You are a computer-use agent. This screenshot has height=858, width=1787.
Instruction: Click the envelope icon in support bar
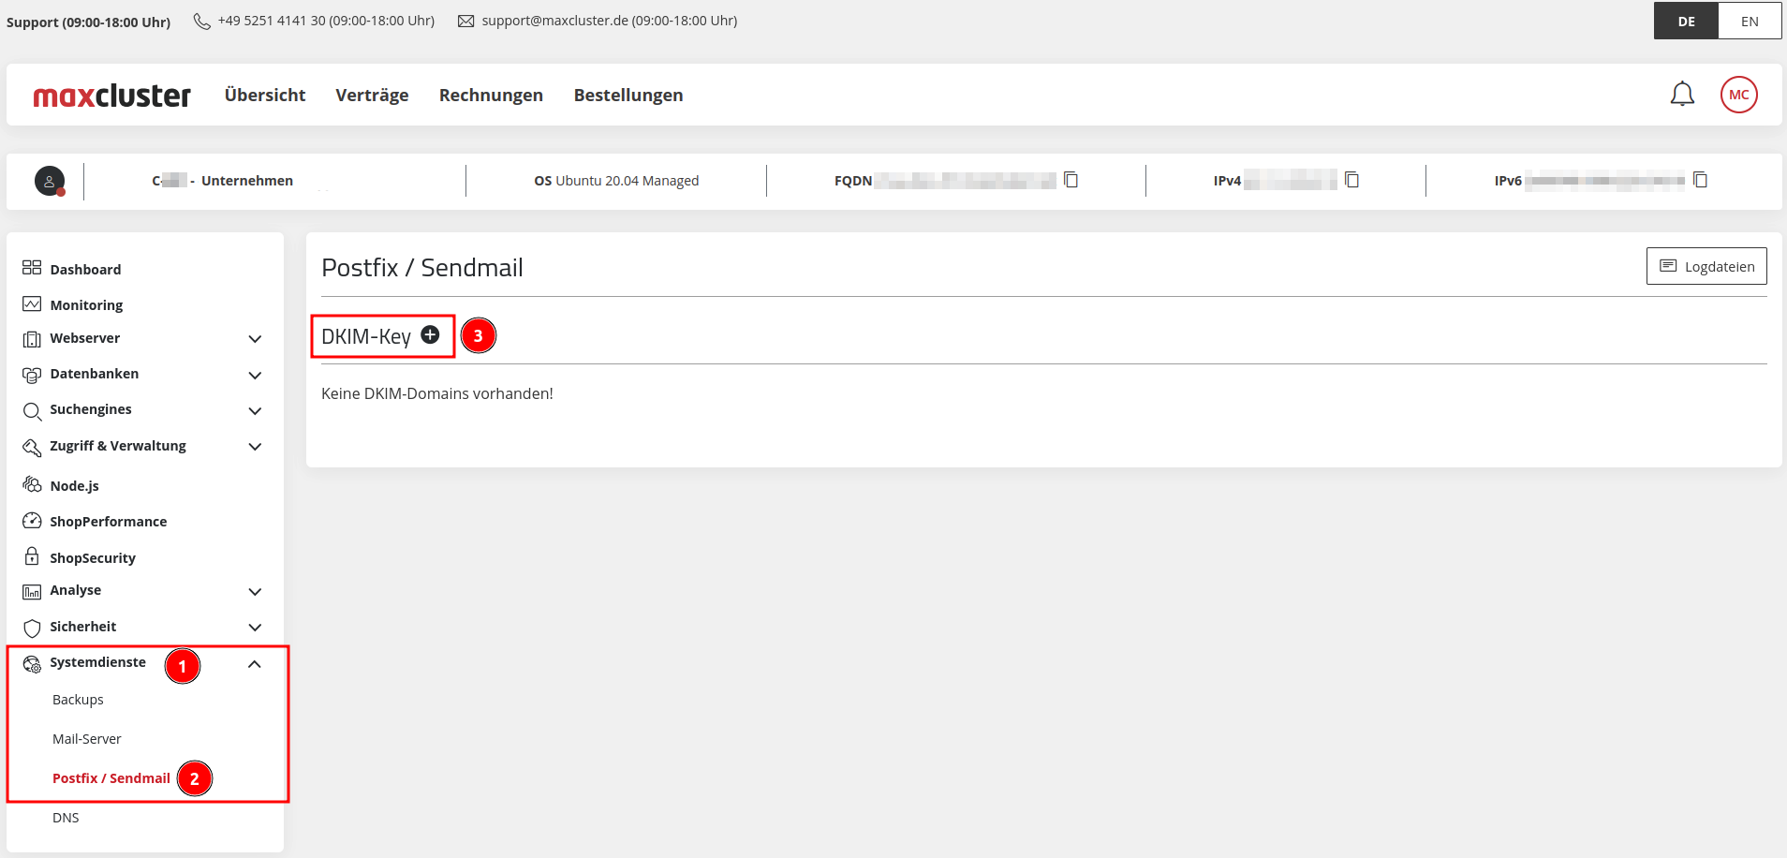[465, 21]
